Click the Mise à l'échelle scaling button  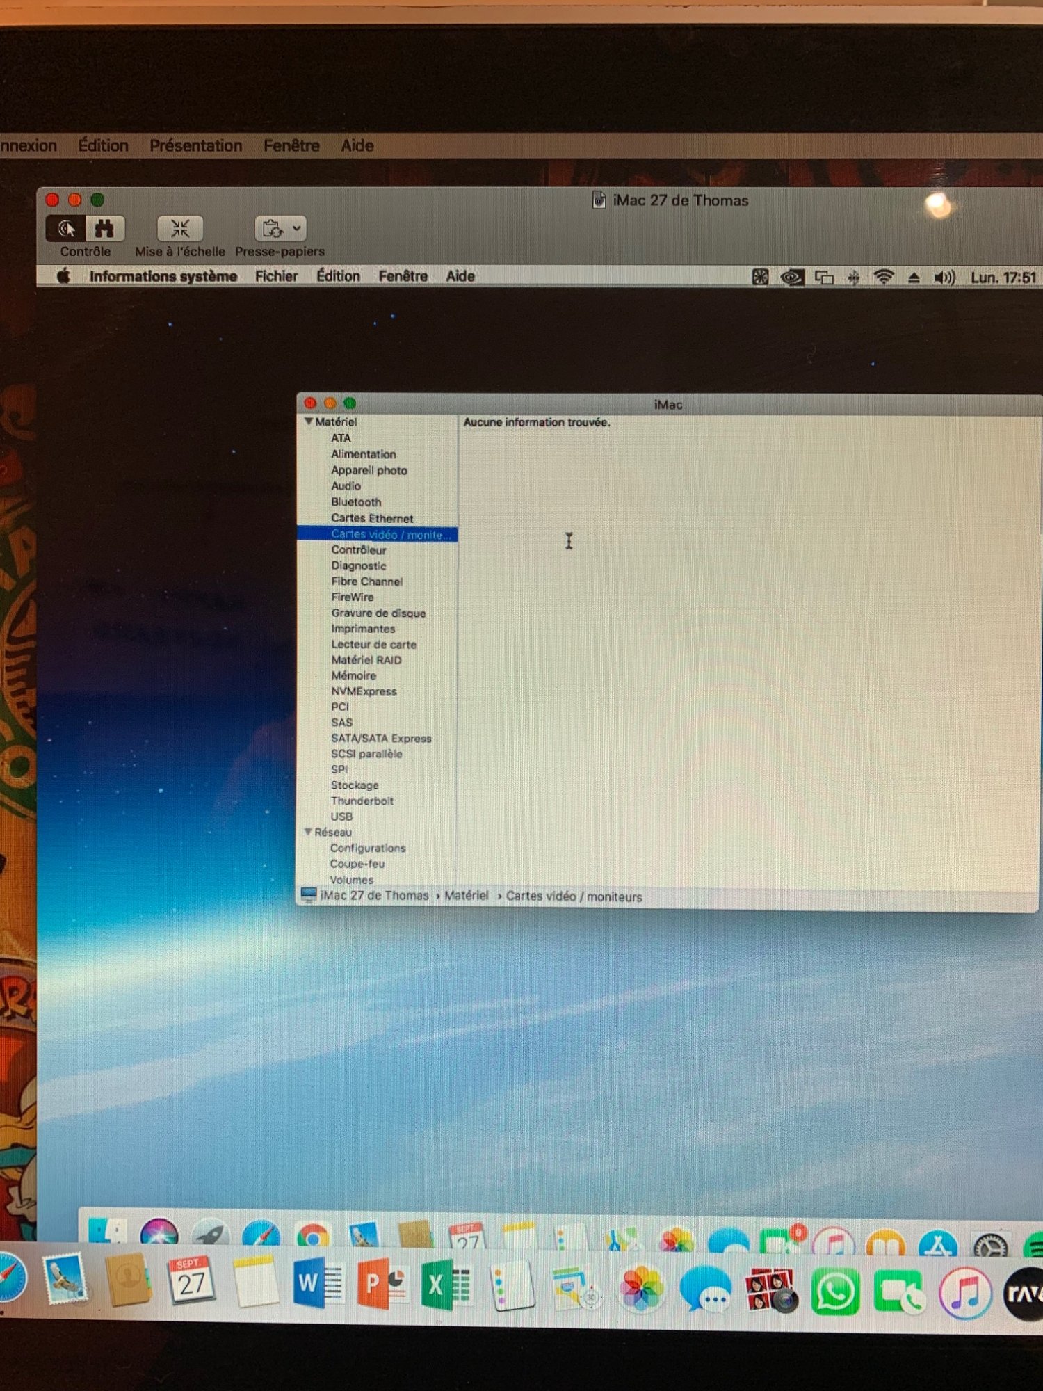[180, 228]
